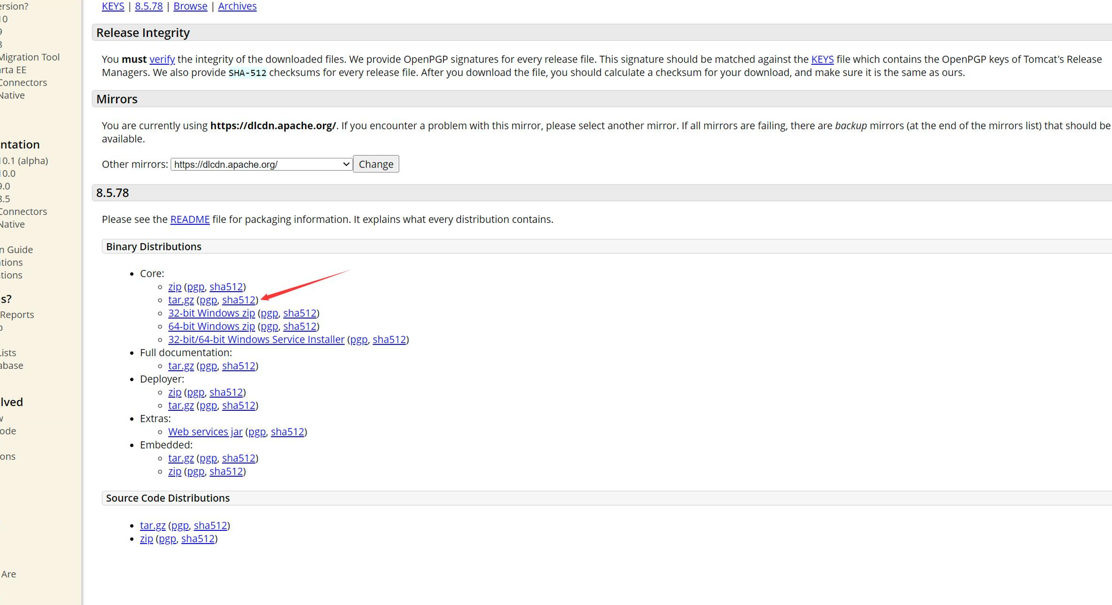Image resolution: width=1112 pixels, height=605 pixels.
Task: Open sha512 for Web services jar
Action: [288, 432]
